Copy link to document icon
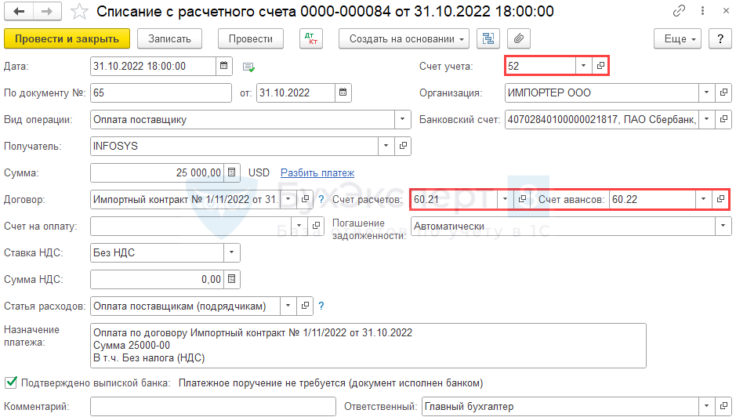The height and width of the screenshot is (417, 736). 677,12
